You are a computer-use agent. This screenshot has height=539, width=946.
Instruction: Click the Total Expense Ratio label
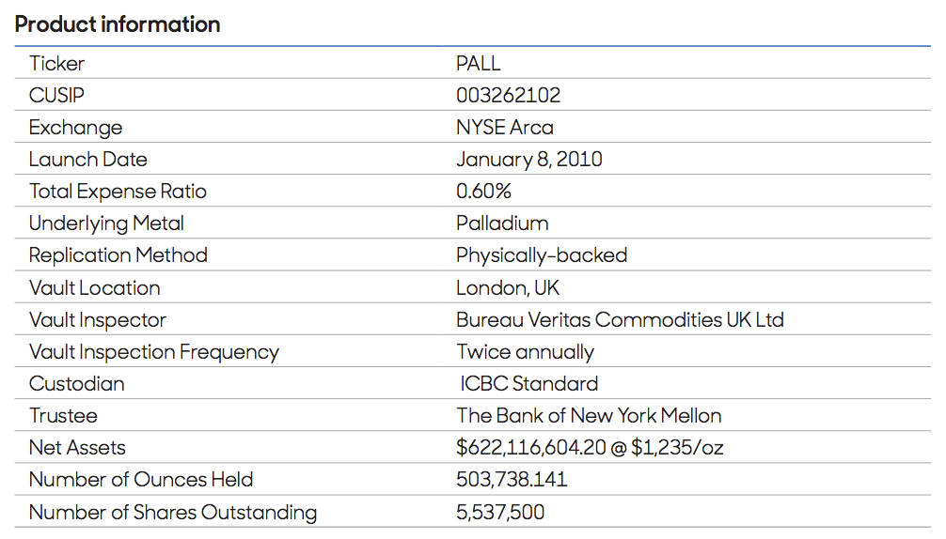tap(118, 192)
